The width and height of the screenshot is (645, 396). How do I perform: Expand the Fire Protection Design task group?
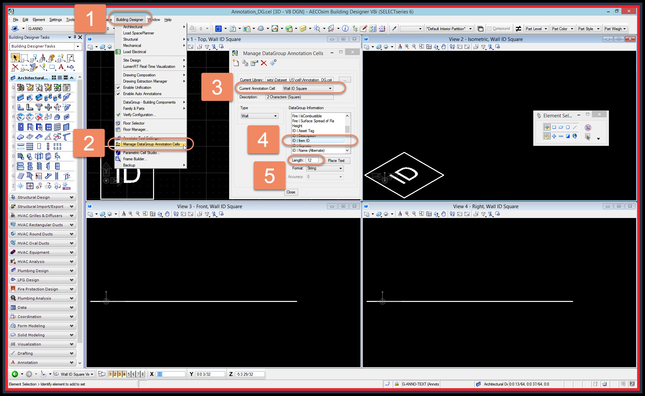pos(43,289)
